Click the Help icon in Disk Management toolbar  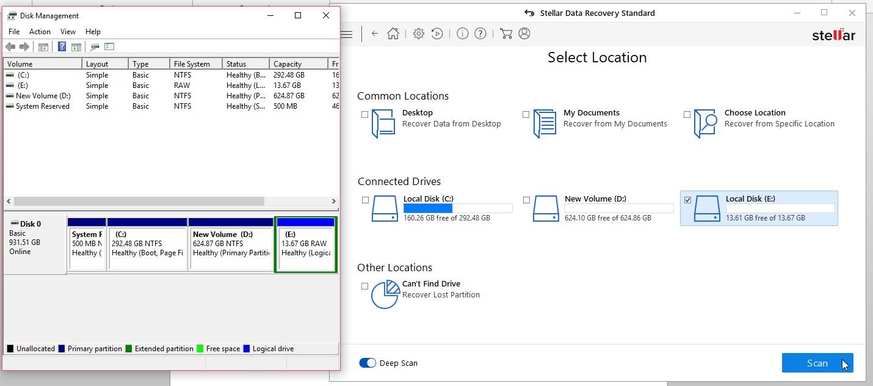(x=62, y=47)
